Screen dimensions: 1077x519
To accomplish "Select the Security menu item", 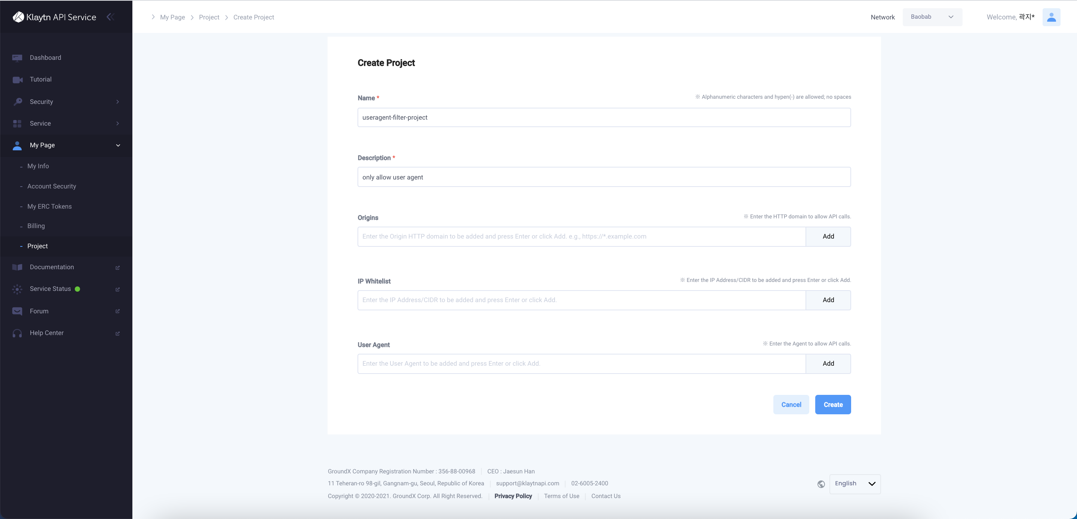I will tap(67, 101).
